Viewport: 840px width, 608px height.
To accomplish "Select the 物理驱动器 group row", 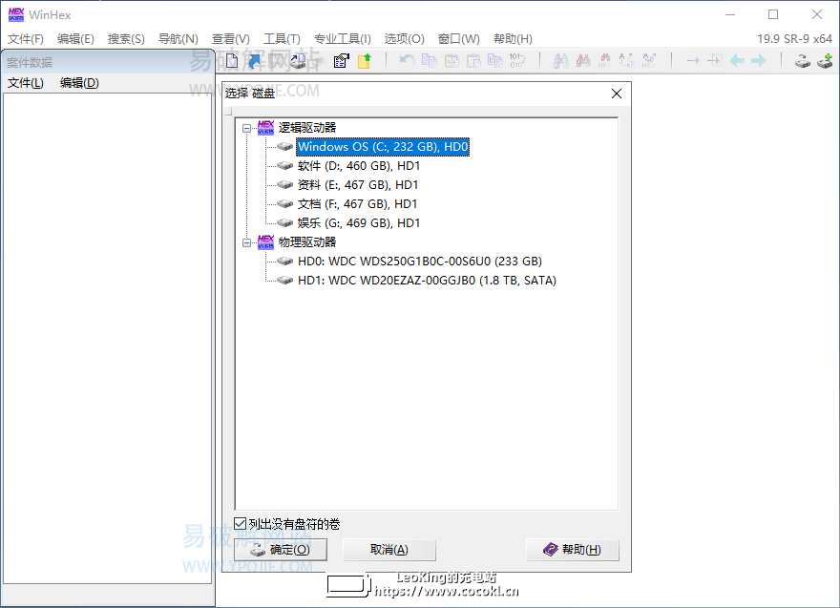I will [x=307, y=242].
